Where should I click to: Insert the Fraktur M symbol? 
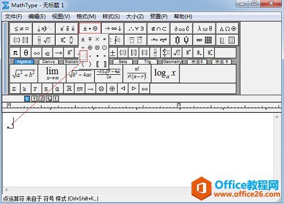pos(80,88)
